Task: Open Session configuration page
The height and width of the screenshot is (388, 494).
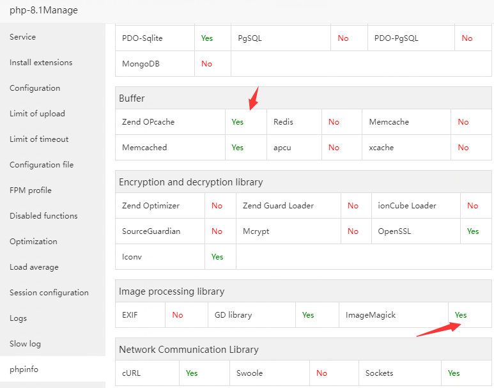Action: pyautogui.click(x=49, y=293)
